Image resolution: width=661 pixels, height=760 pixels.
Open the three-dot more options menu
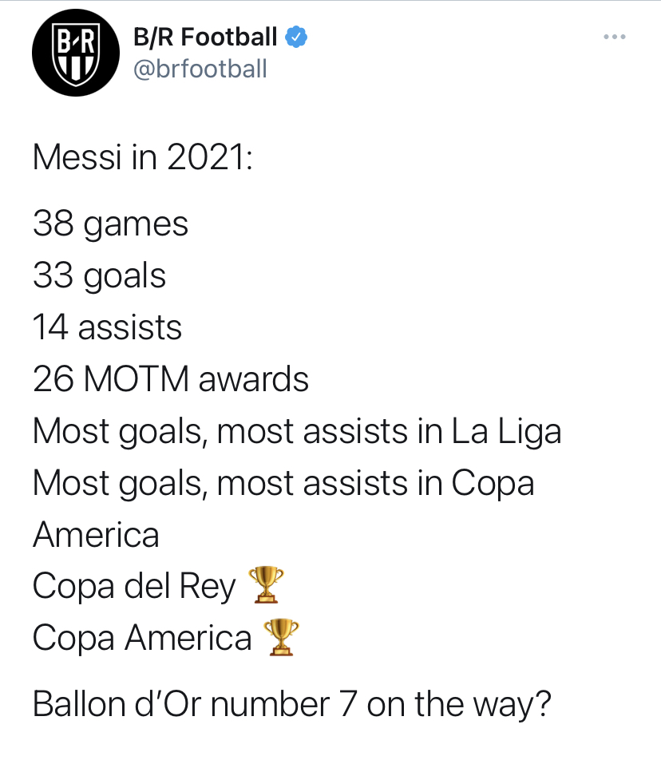tap(615, 37)
